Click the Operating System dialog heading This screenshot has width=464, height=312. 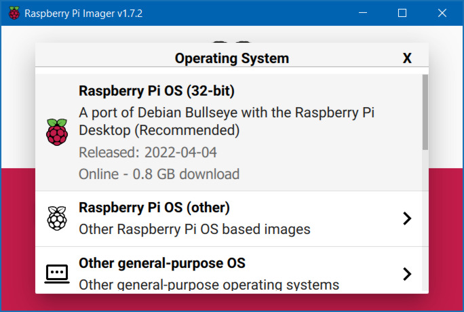pos(231,58)
